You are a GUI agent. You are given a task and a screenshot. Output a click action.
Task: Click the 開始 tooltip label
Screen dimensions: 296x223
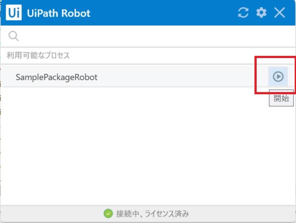[x=281, y=98]
